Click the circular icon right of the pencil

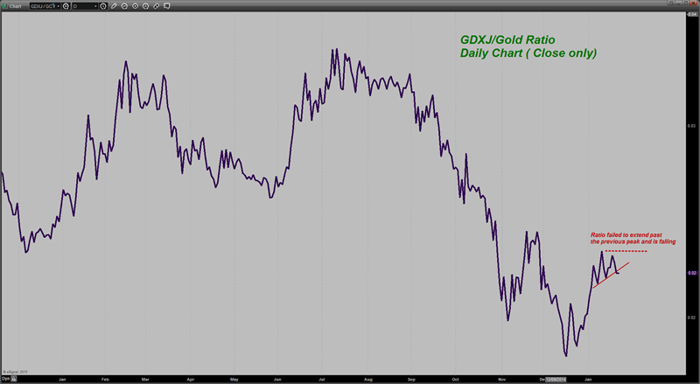coord(124,6)
